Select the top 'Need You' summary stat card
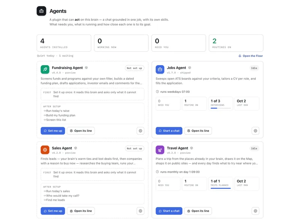Viewport: 300px width, 224px height. pyautogui.click(x=179, y=43)
